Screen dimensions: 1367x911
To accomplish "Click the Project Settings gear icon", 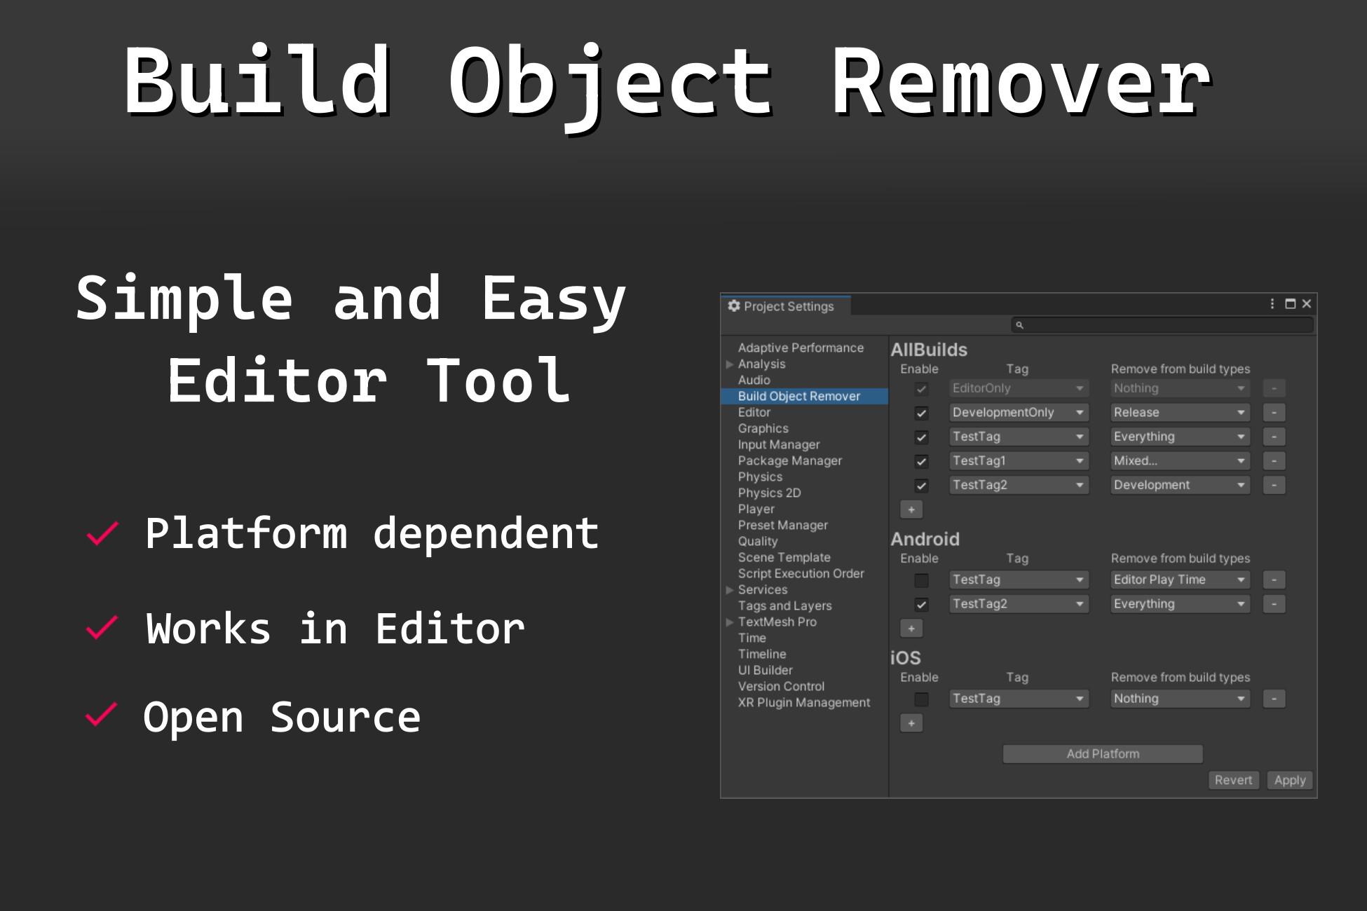I will pyautogui.click(x=734, y=306).
